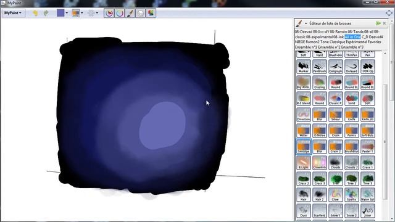Select the GlowAirb brush

point(320,163)
